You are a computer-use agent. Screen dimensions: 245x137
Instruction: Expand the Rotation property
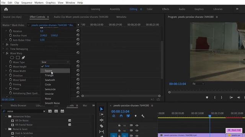(6, 31)
